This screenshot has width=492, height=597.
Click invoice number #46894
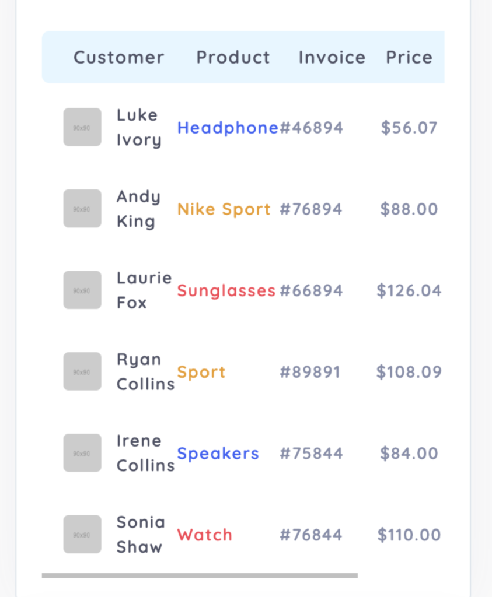click(311, 128)
